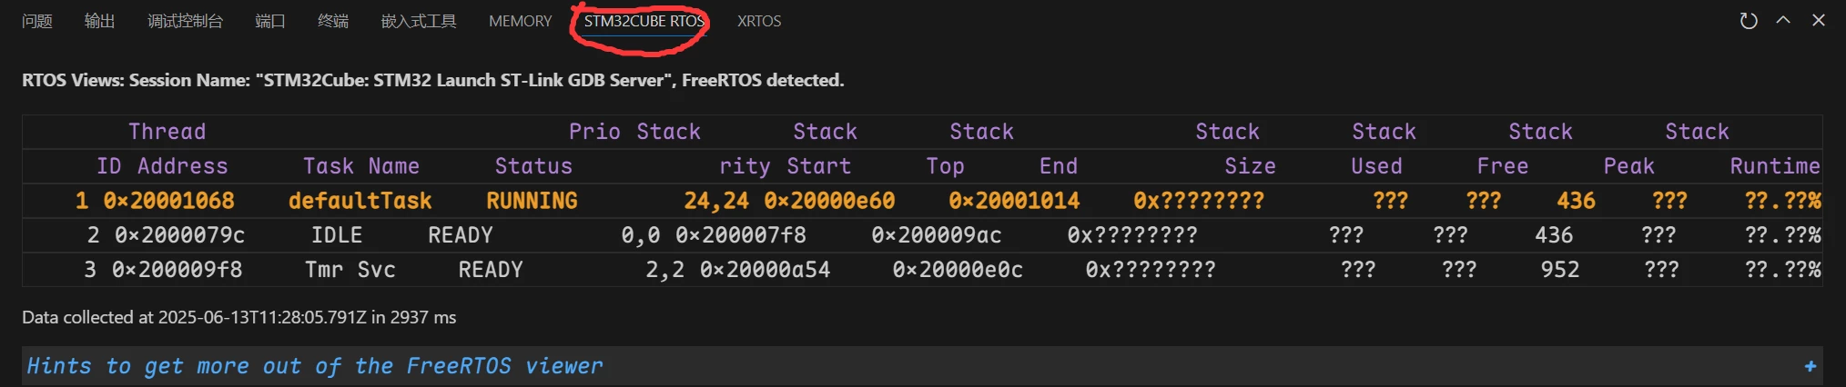Switch to the 调试控制台 tab
Image resolution: width=1846 pixels, height=387 pixels.
coord(185,21)
